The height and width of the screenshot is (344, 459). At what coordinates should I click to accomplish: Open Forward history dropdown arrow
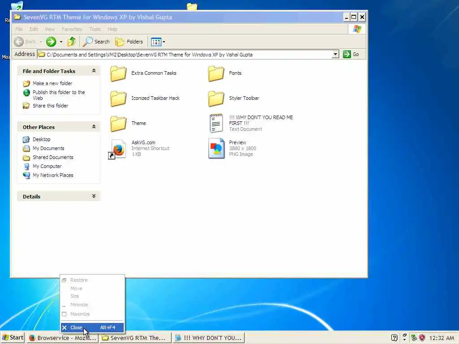pos(61,42)
